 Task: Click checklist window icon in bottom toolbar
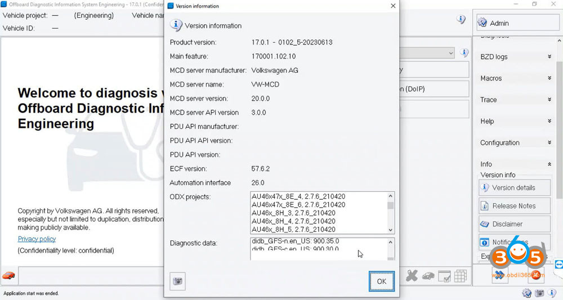444,276
